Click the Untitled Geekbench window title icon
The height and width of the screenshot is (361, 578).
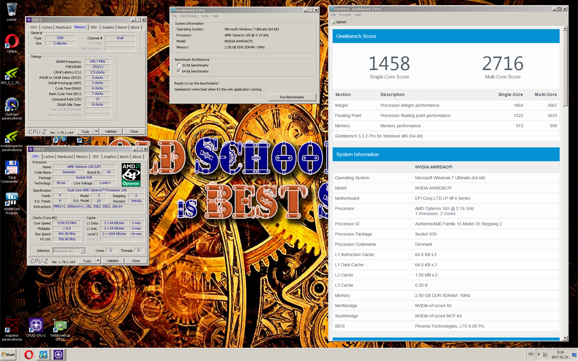[332, 9]
